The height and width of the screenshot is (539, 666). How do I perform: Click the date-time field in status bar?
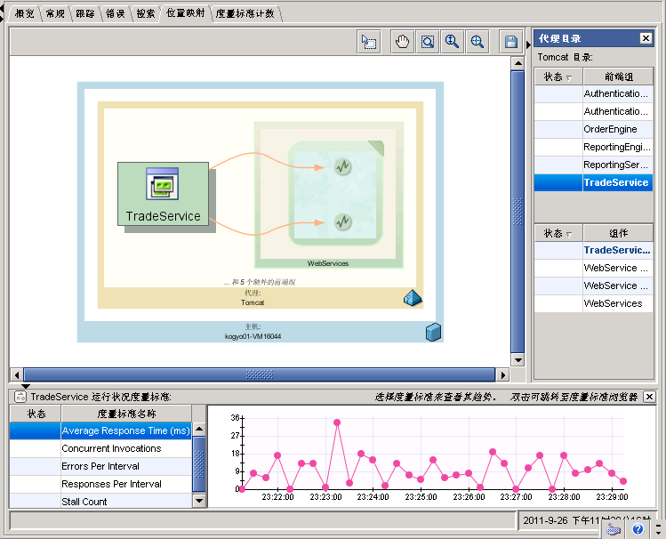coord(586,520)
